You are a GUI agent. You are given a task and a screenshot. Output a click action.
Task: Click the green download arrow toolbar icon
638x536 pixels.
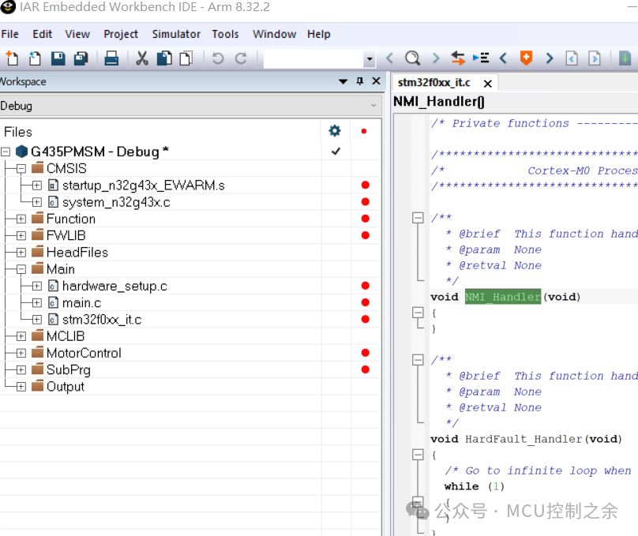pos(625,58)
